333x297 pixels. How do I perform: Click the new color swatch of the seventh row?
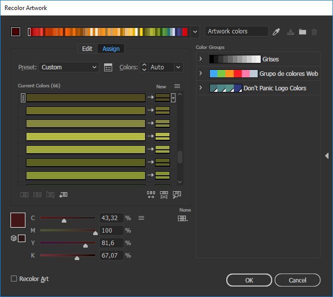[x=163, y=175]
